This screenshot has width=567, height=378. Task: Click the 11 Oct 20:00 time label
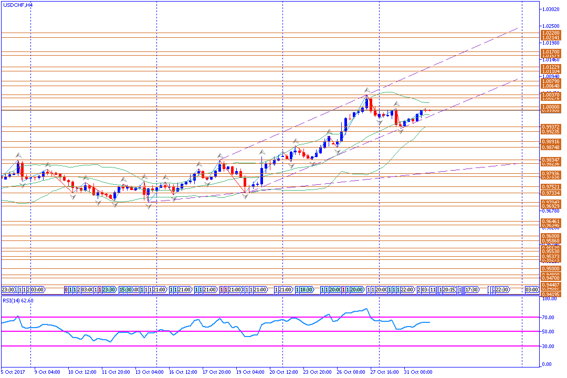[115, 372]
